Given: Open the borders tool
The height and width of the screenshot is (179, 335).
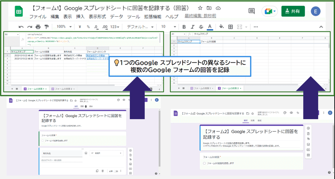Looking at the screenshot, I should click(231, 27).
